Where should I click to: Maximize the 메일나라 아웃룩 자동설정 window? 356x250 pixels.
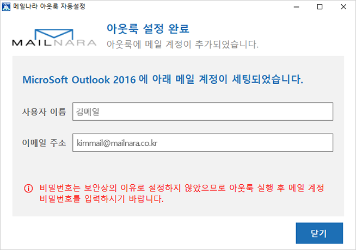click(320, 7)
